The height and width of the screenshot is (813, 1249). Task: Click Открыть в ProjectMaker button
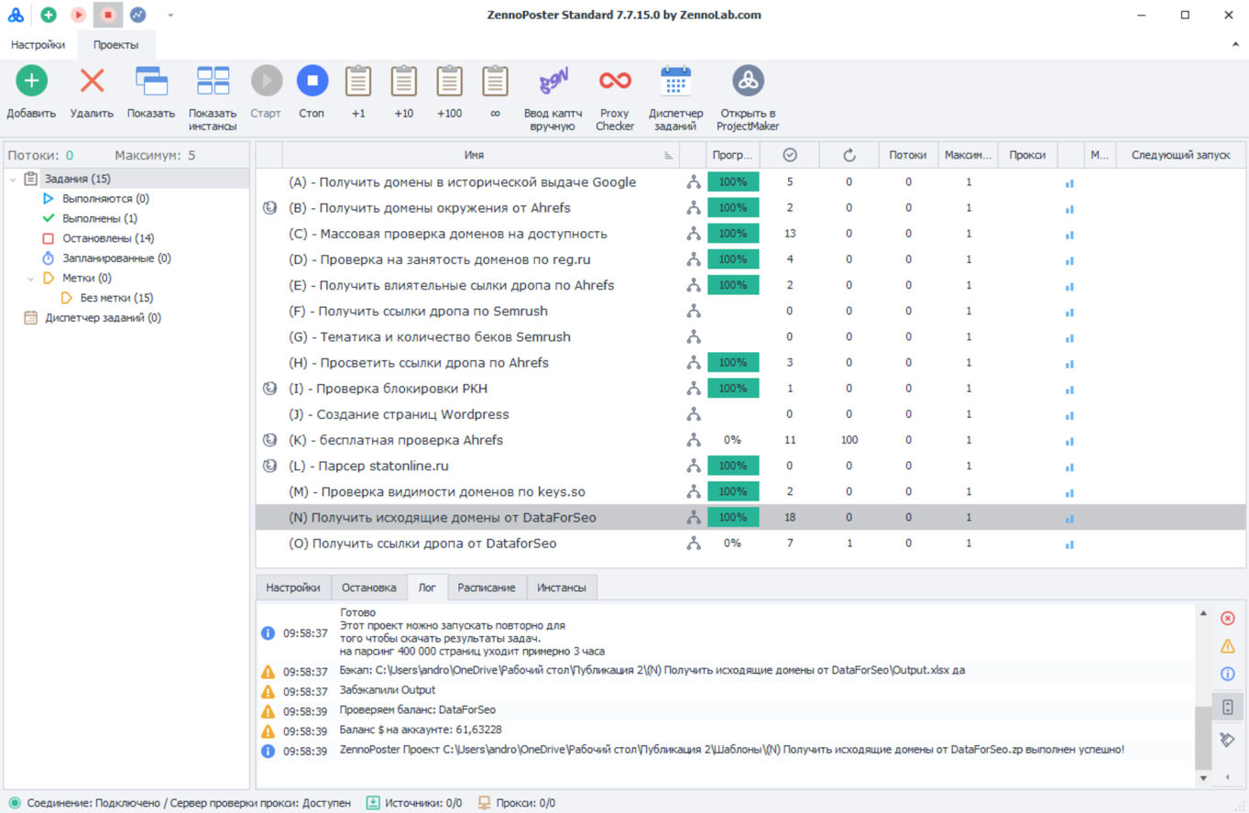(x=748, y=99)
